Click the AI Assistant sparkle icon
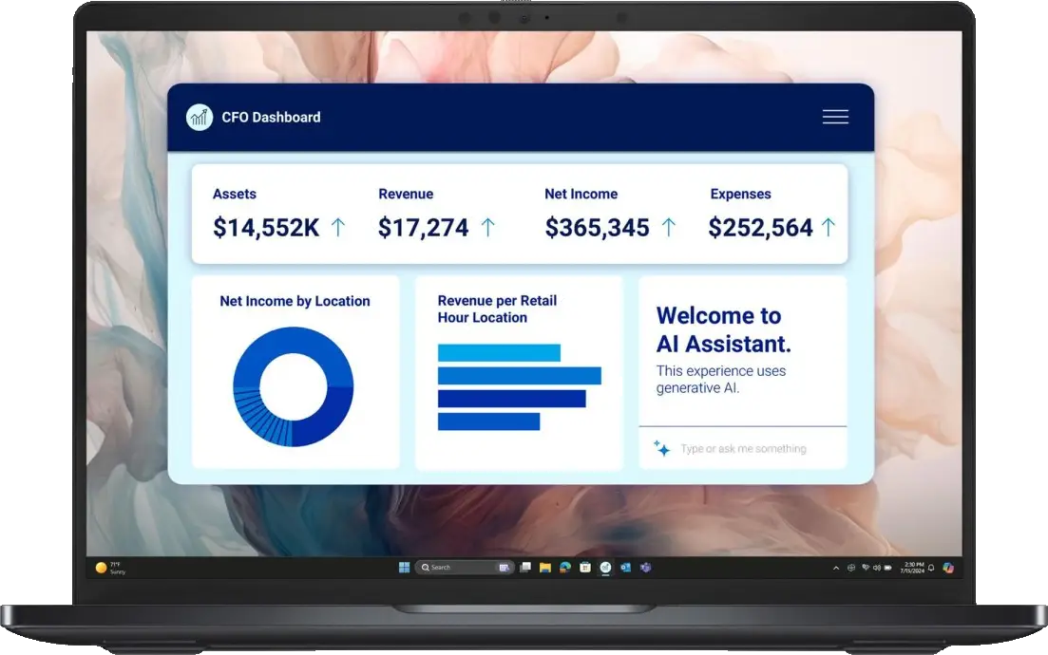The image size is (1048, 655). (662, 448)
